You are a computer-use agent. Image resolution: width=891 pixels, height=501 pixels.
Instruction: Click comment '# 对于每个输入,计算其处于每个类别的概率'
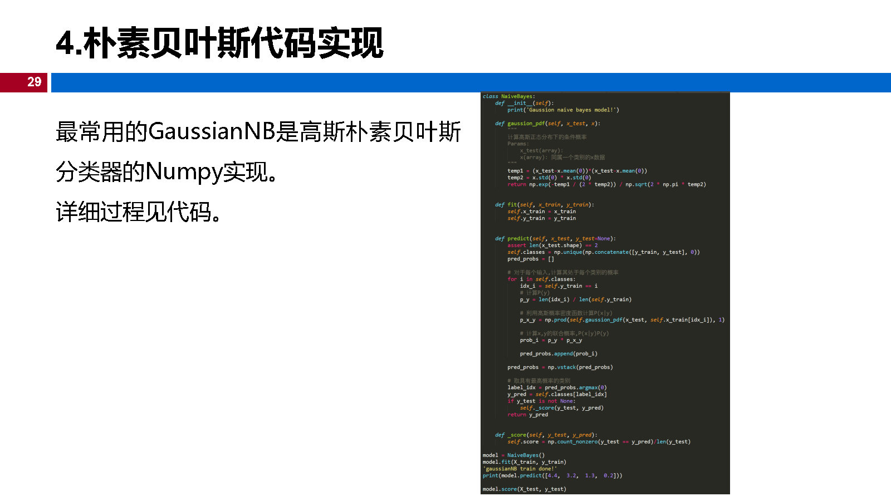tap(563, 272)
